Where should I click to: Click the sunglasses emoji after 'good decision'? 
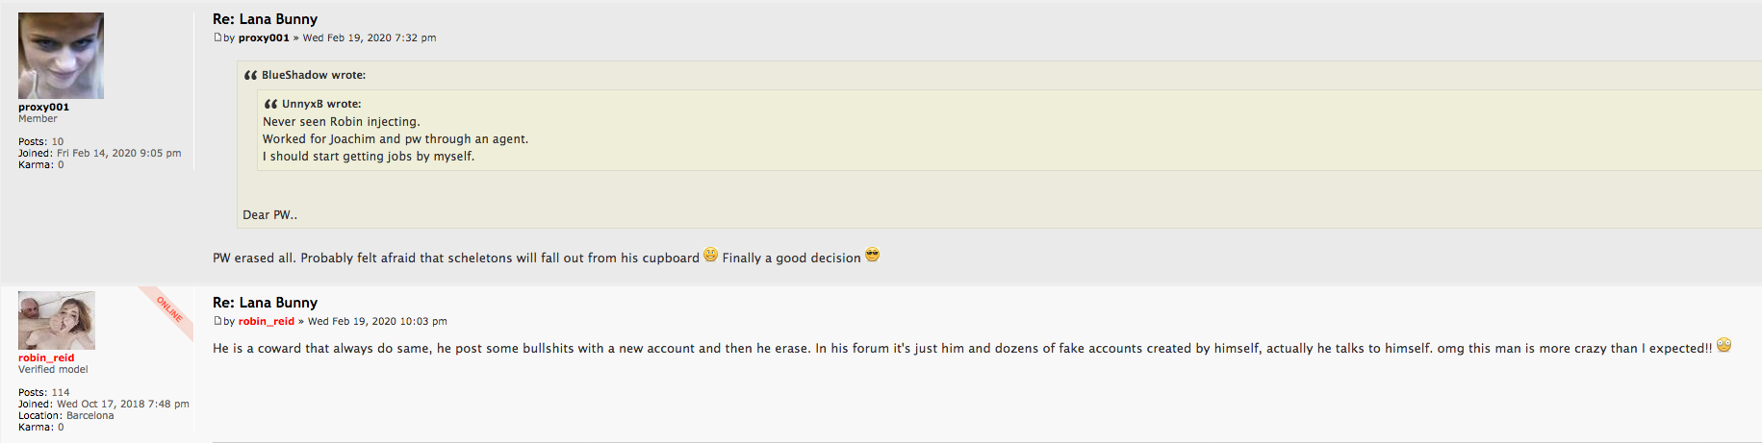click(873, 256)
